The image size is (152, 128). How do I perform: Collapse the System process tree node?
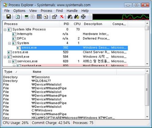pyautogui.click(x=9, y=43)
